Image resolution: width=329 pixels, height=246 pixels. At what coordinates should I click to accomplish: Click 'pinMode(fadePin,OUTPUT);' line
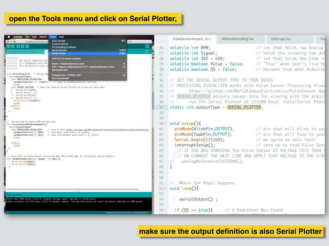(x=203, y=134)
